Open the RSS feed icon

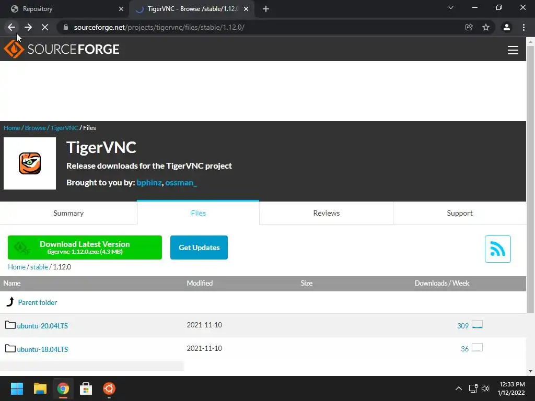click(498, 249)
